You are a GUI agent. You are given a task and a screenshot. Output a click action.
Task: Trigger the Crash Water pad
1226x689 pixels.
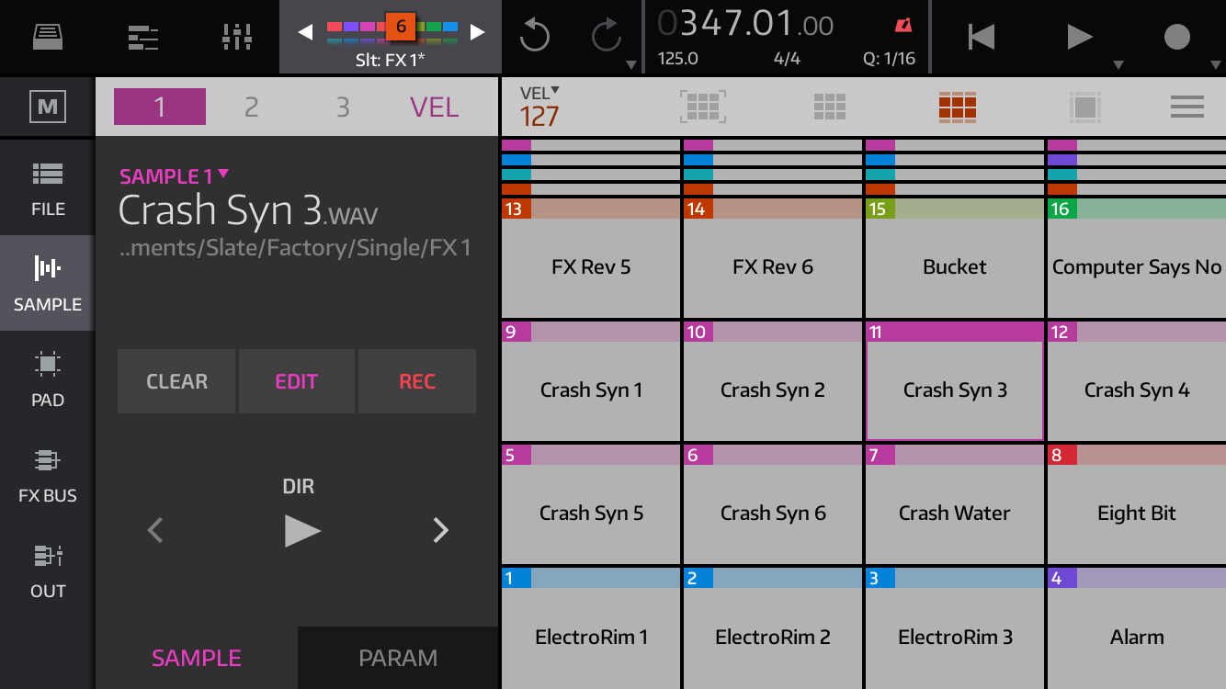pos(954,513)
